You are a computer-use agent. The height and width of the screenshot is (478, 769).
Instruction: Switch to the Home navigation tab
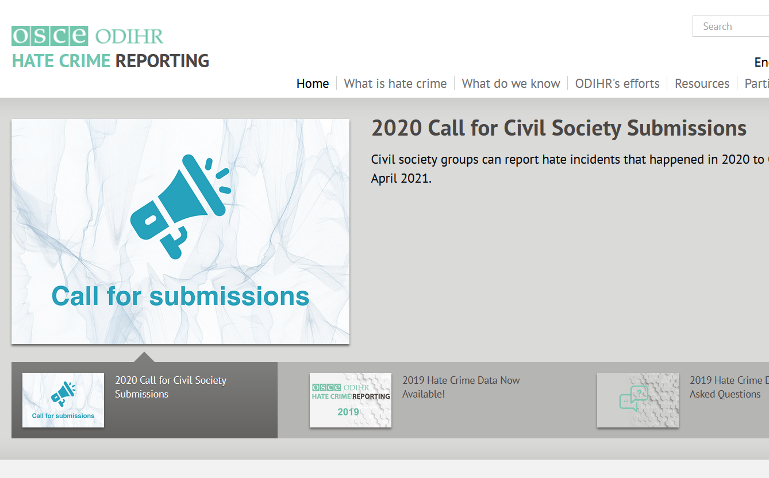[313, 83]
